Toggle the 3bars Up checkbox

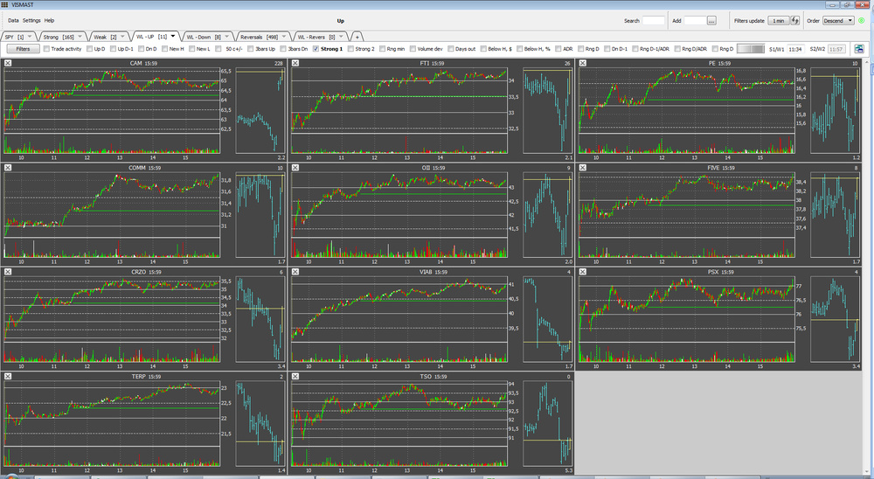(x=251, y=49)
